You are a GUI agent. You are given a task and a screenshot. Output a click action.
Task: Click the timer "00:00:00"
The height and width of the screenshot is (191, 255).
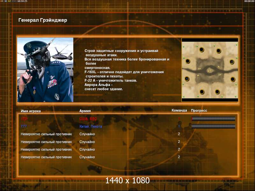click(x=250, y=1)
